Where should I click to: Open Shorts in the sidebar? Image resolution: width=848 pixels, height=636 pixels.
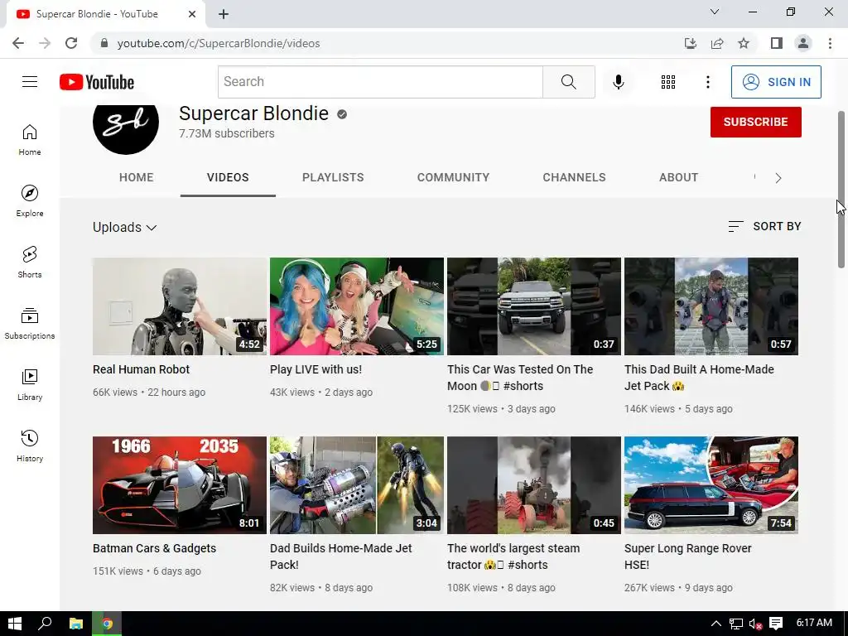click(x=30, y=263)
